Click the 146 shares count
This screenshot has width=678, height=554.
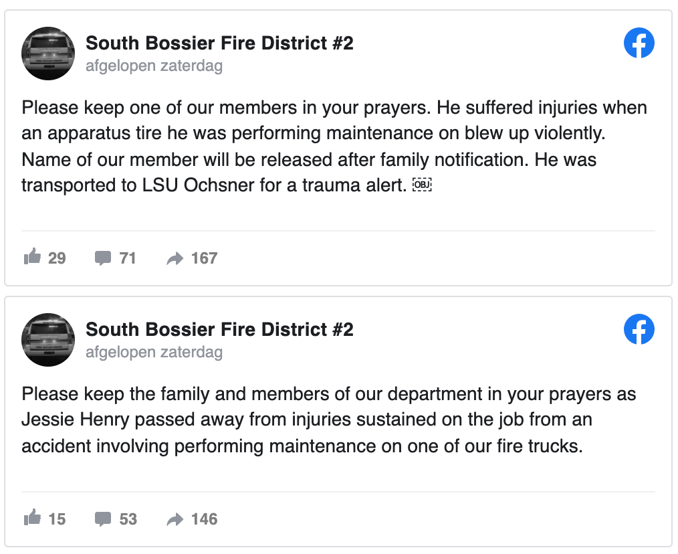(x=204, y=519)
